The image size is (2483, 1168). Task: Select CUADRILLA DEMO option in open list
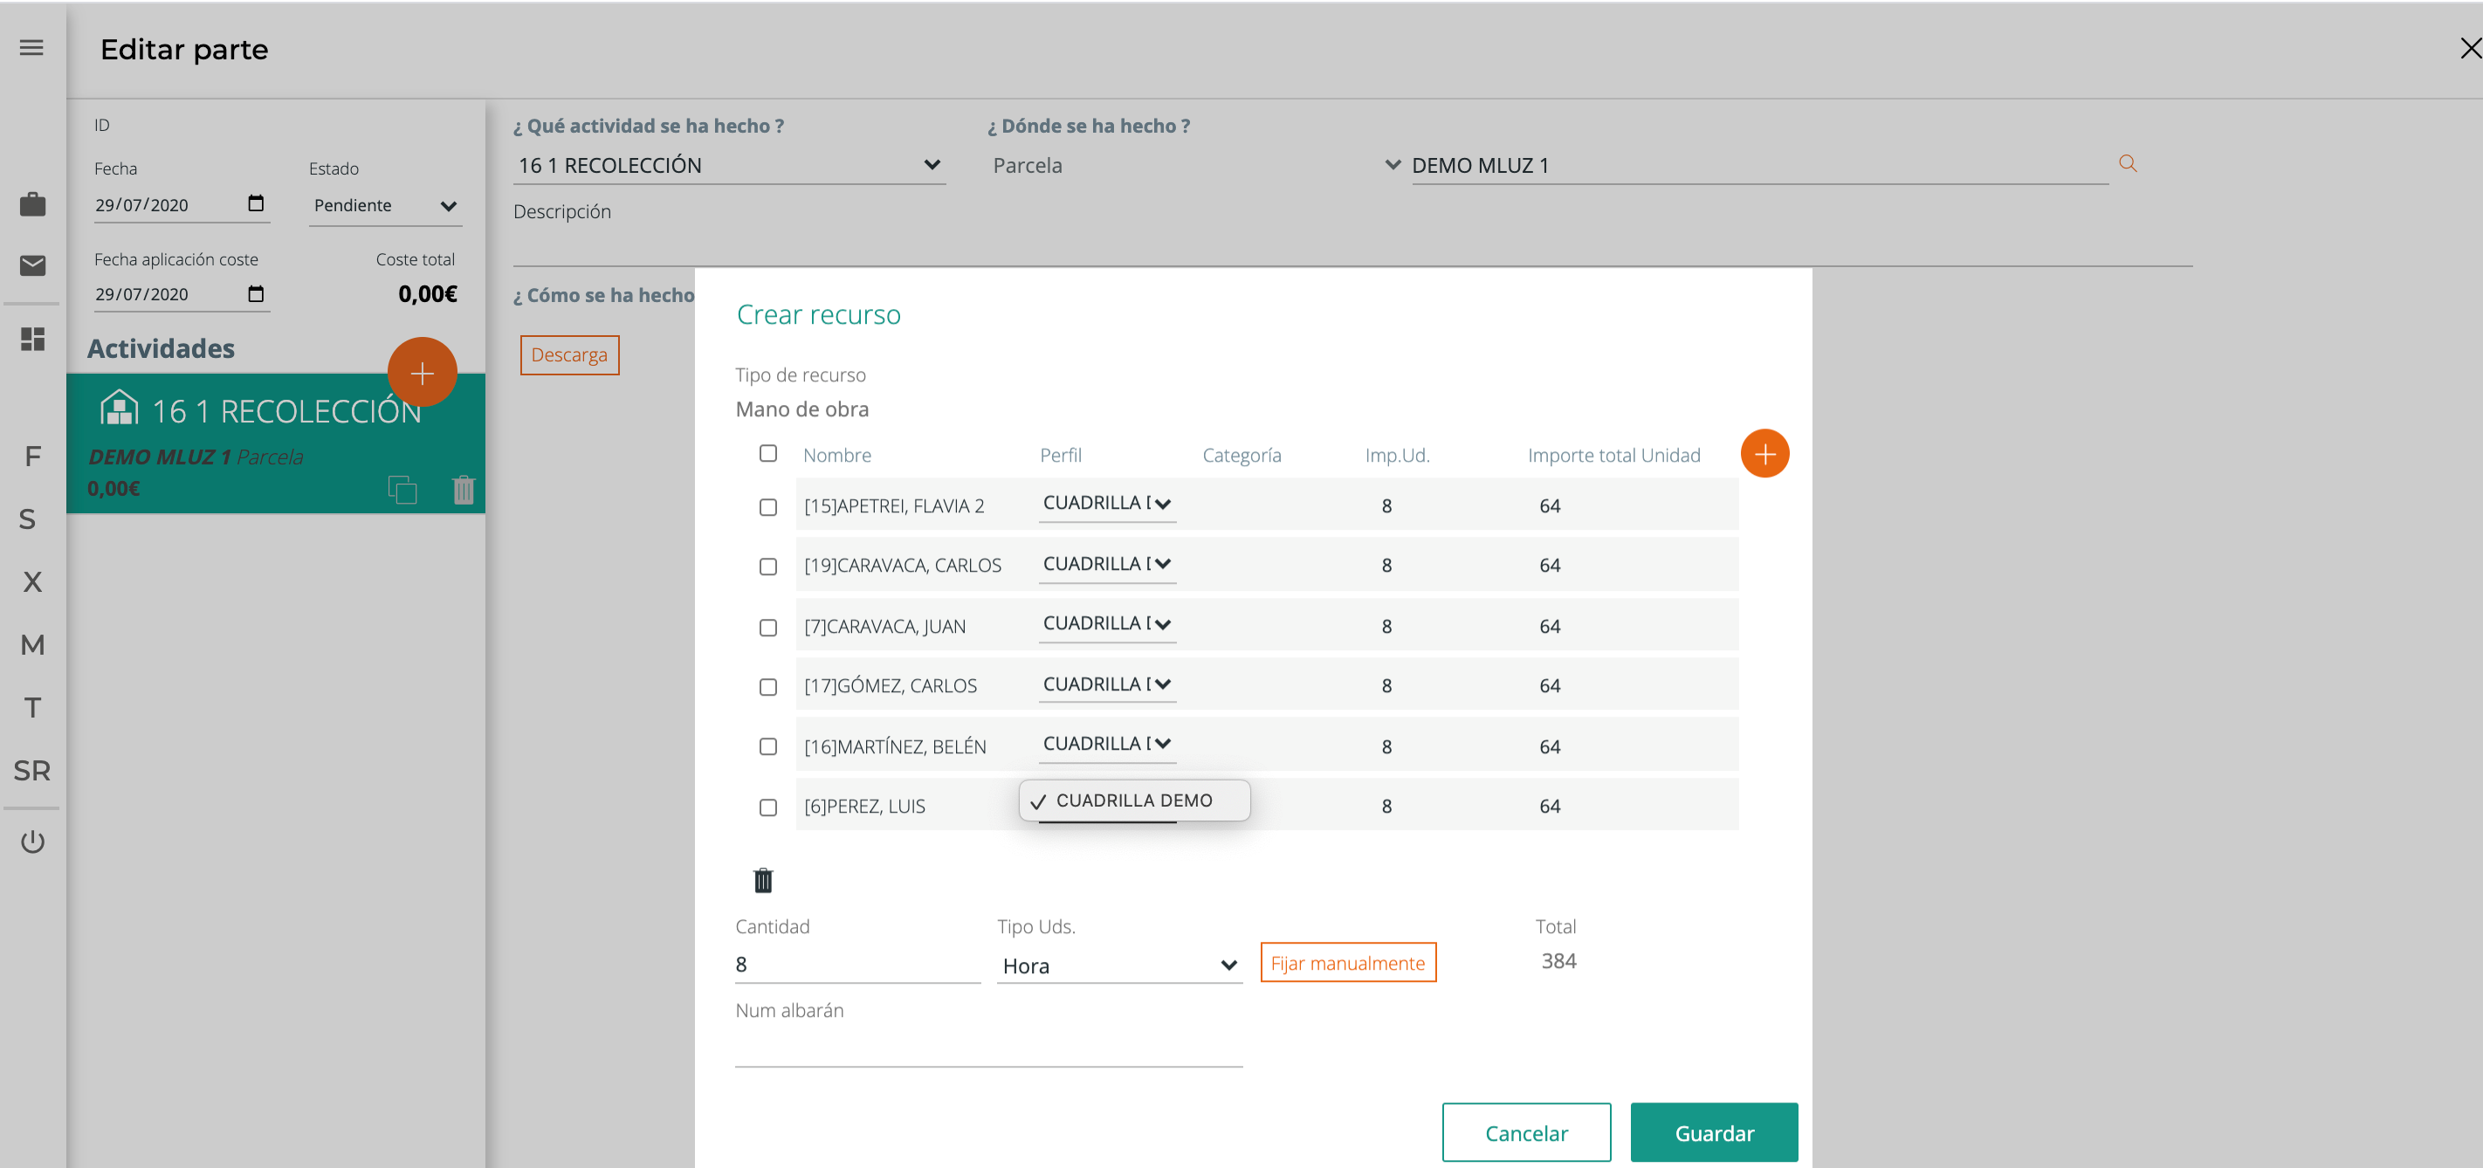[1134, 800]
